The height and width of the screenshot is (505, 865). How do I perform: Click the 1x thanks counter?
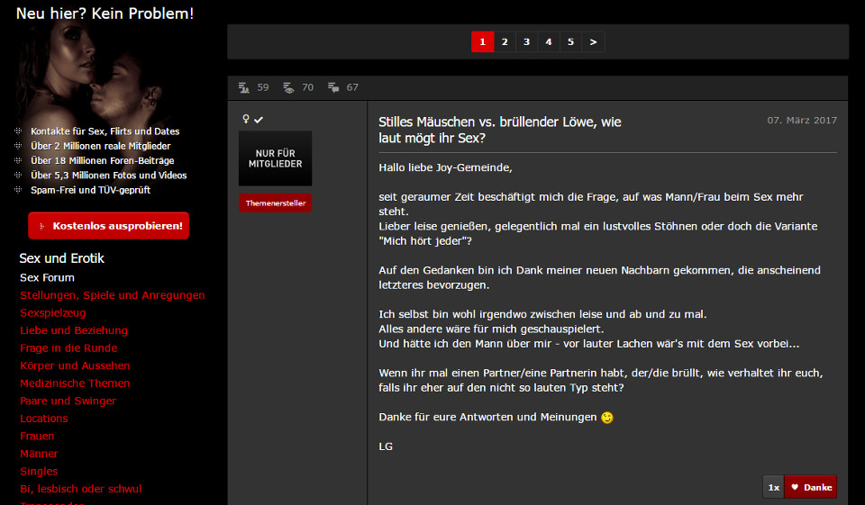(773, 487)
